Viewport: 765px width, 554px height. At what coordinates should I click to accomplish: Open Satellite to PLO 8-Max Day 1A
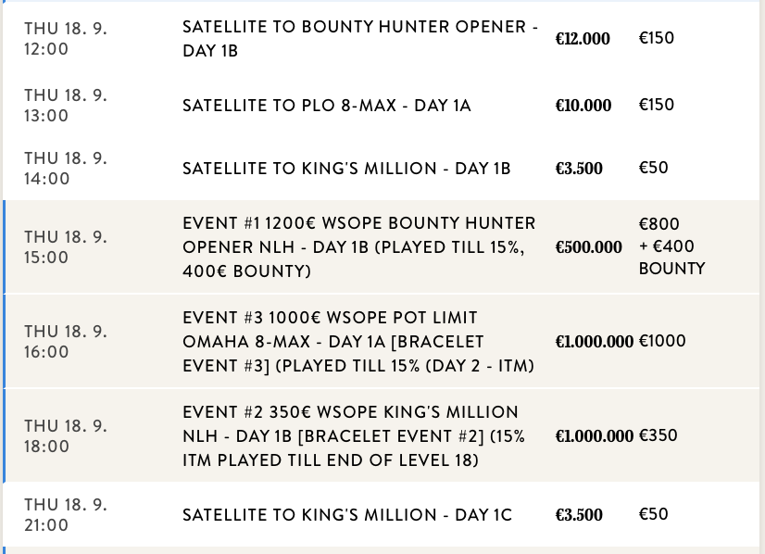[x=326, y=106]
